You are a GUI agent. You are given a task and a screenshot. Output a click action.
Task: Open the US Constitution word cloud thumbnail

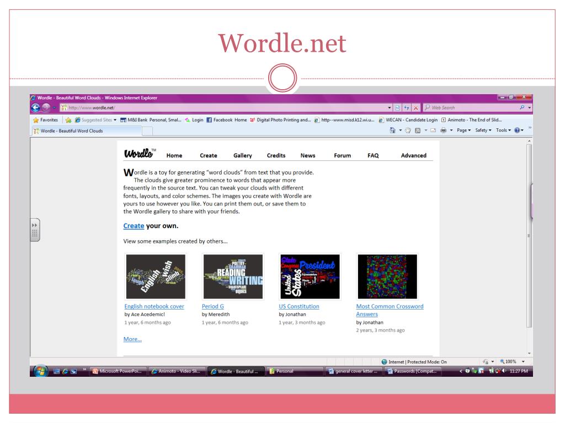point(310,276)
